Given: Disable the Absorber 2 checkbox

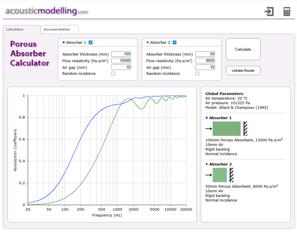Looking at the screenshot, I should coord(174,42).
